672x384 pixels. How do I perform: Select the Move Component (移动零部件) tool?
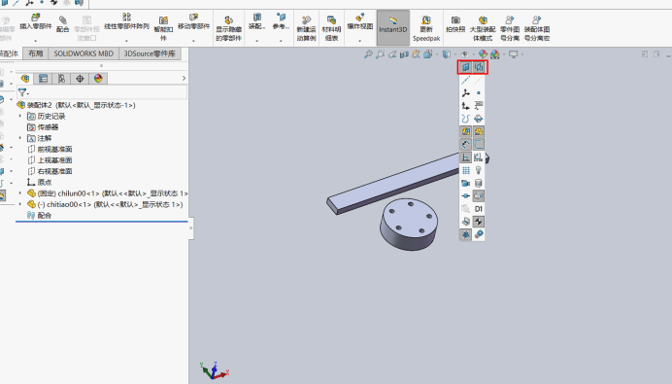[193, 22]
